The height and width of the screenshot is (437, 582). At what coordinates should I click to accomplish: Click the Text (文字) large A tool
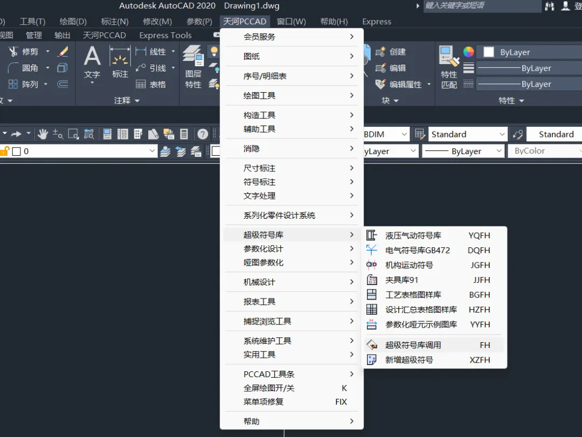(x=92, y=62)
